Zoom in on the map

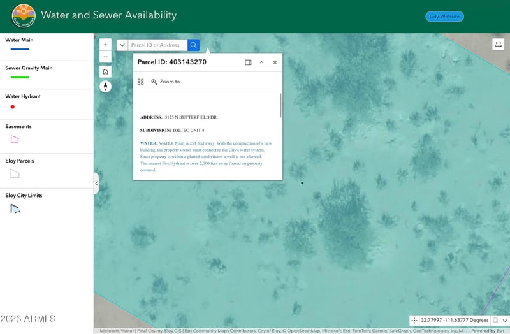(106, 45)
